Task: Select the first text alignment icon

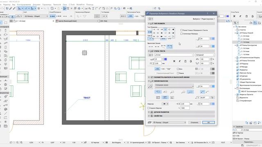Action: (158, 98)
